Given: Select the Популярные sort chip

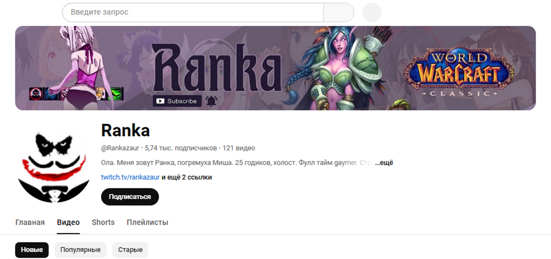Looking at the screenshot, I should click(x=80, y=250).
